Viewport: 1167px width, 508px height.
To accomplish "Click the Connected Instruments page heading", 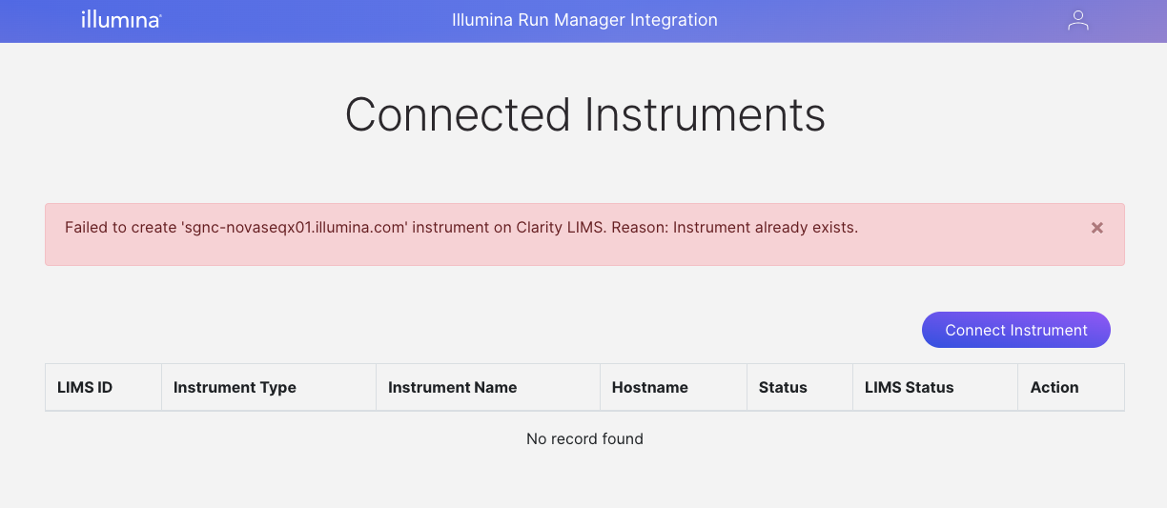I will (584, 115).
